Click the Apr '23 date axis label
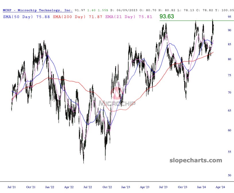The image size is (234, 193). click(144, 187)
